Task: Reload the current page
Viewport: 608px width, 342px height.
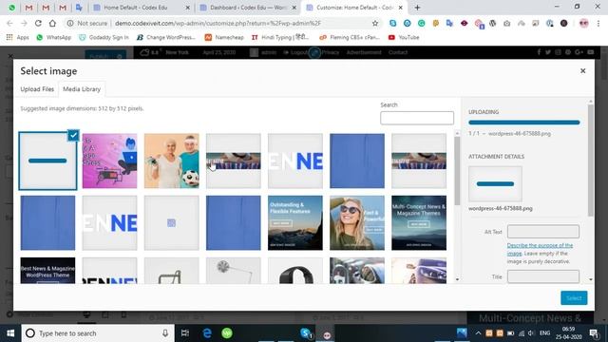Action: coord(38,23)
